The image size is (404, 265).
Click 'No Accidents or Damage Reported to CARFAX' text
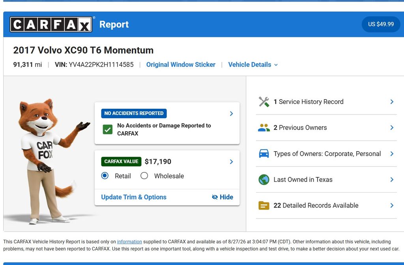pyautogui.click(x=164, y=130)
